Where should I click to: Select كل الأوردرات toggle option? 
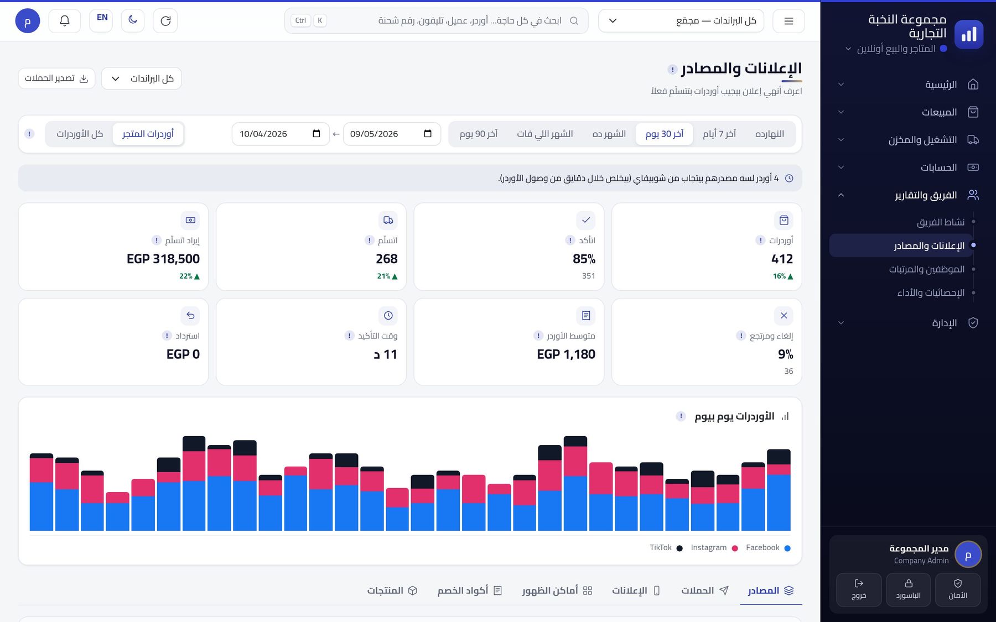pyautogui.click(x=80, y=134)
